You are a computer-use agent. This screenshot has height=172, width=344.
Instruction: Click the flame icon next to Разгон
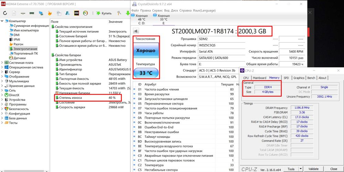11,44
